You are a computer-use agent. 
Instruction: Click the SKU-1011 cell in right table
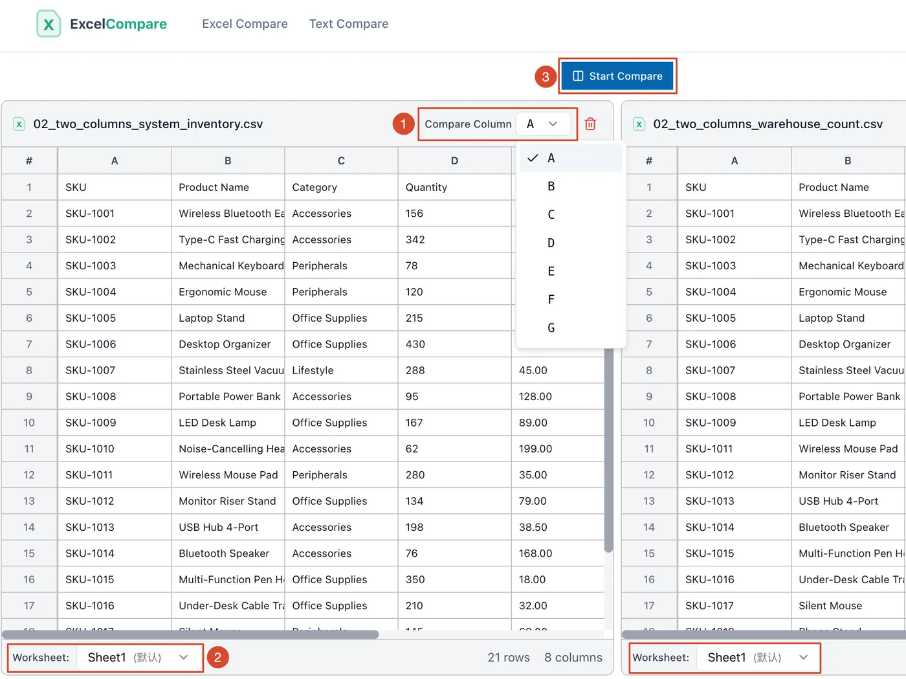tap(735, 449)
